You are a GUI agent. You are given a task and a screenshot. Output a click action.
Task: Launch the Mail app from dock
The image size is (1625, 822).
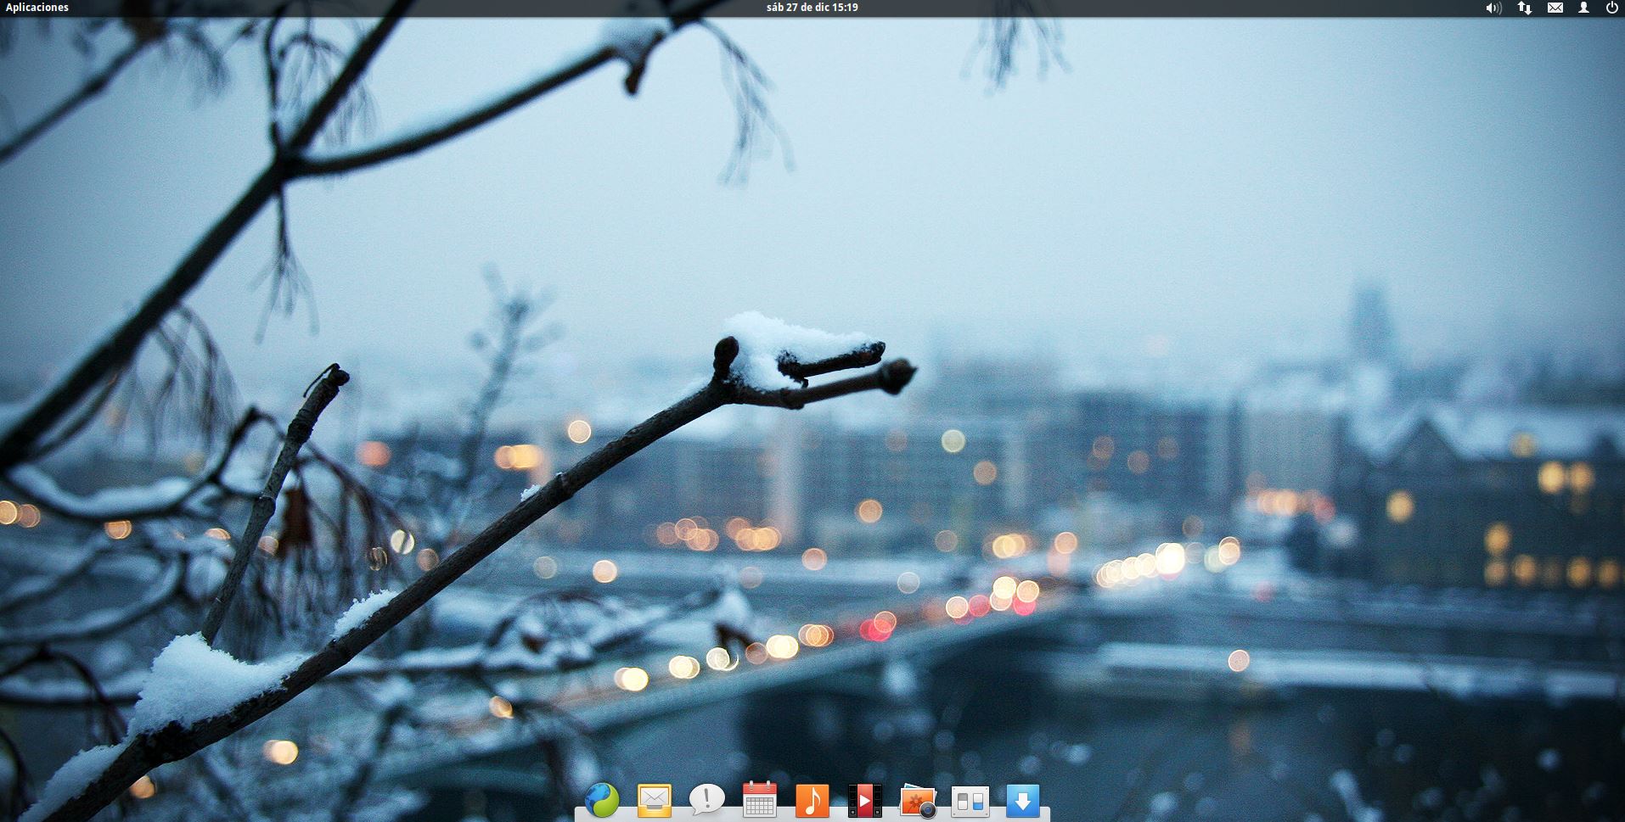(x=655, y=800)
